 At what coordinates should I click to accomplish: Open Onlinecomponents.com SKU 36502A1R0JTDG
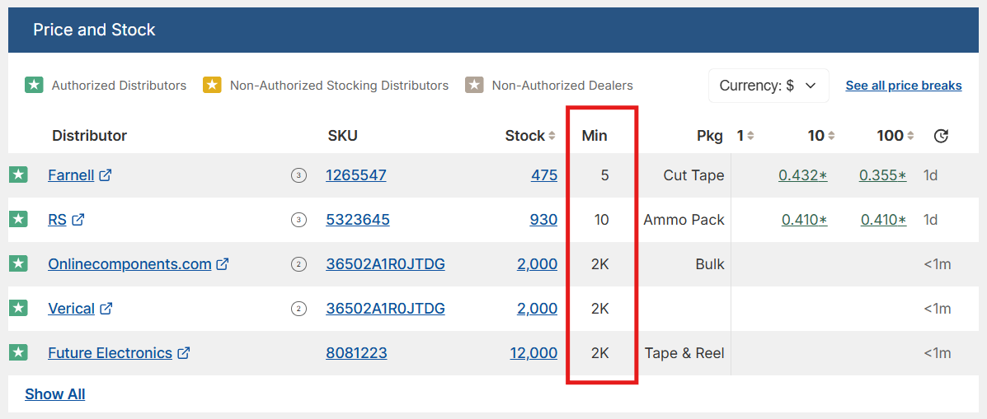385,264
